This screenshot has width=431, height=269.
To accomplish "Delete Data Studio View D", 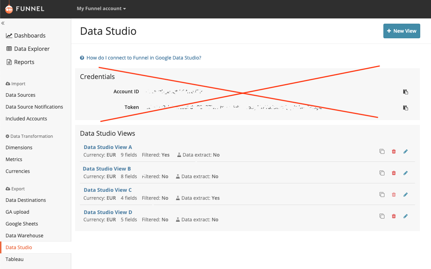I will 394,216.
